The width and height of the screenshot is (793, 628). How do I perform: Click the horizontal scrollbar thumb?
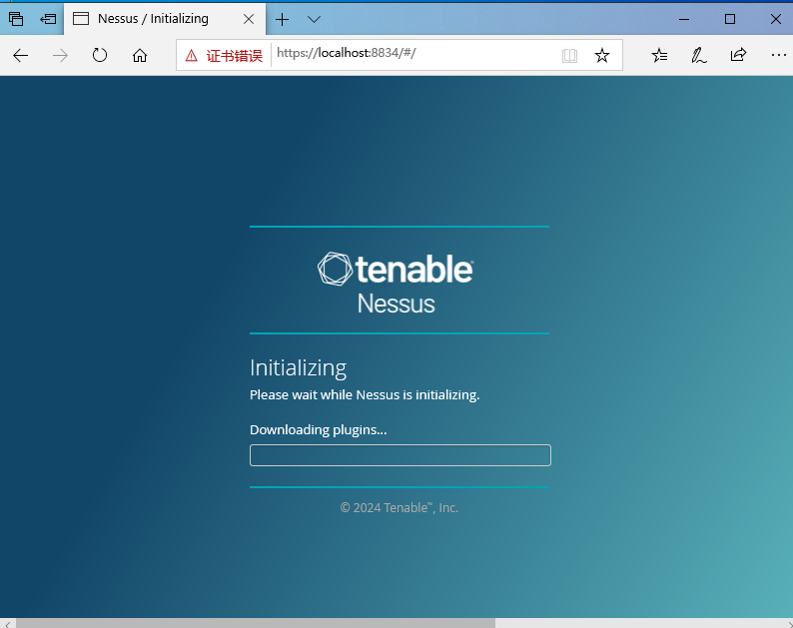point(256,623)
